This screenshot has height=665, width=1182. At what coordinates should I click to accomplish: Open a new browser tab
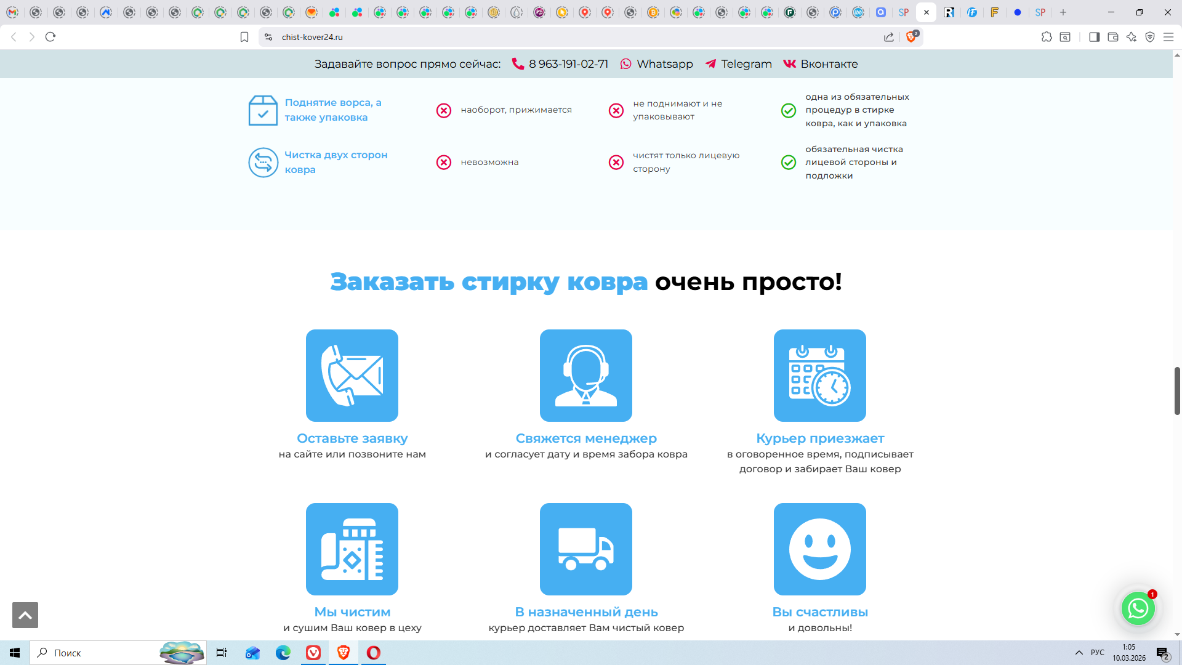[1063, 12]
